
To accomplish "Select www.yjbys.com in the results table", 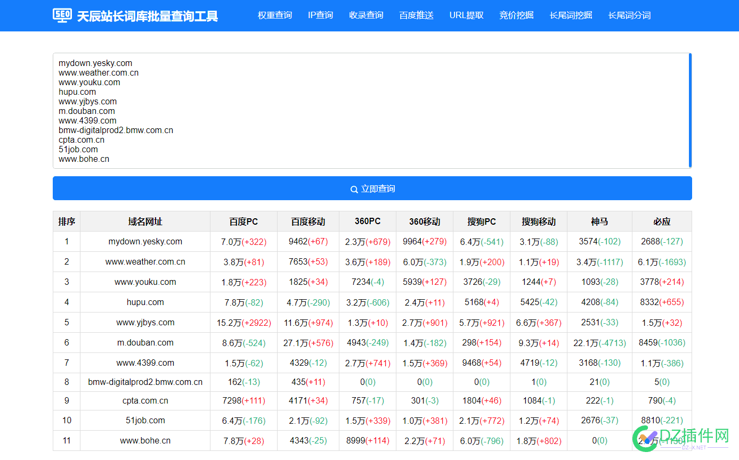I will click(145, 323).
